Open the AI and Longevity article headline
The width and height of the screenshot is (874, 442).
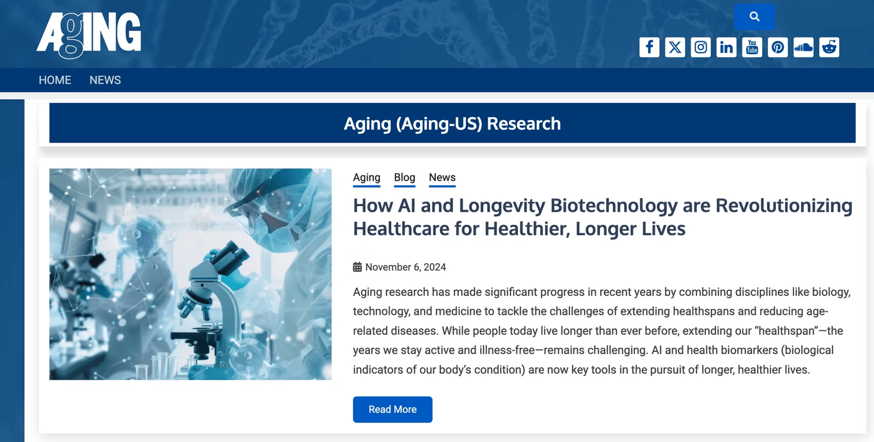tap(602, 217)
